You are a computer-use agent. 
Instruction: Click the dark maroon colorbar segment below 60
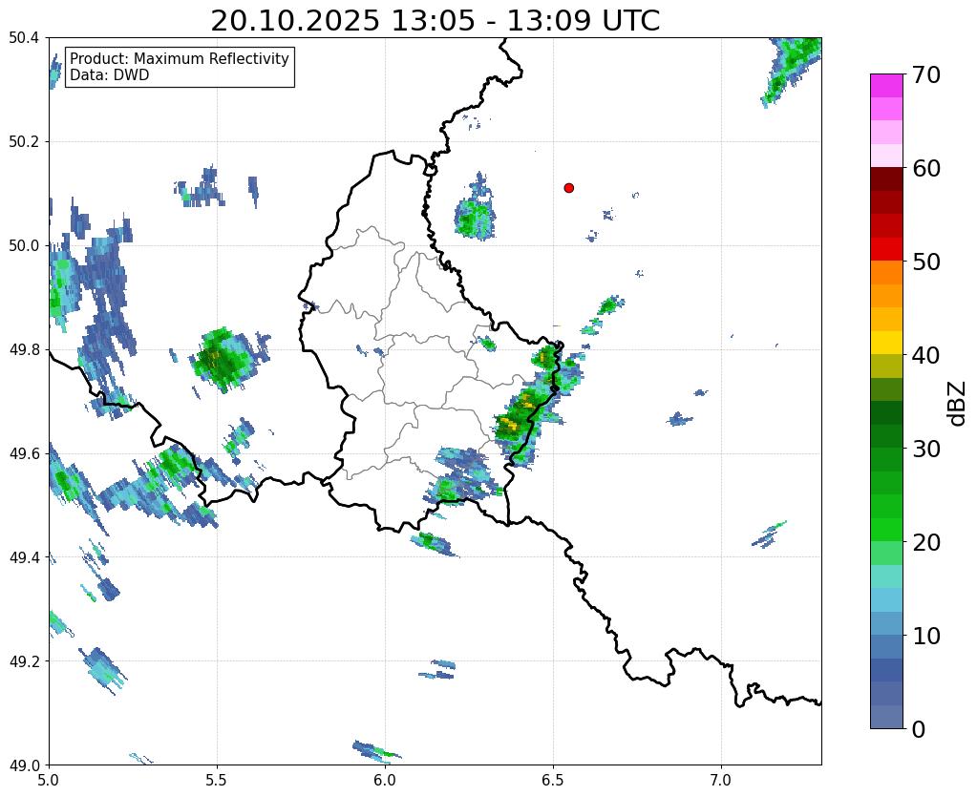[x=886, y=179]
